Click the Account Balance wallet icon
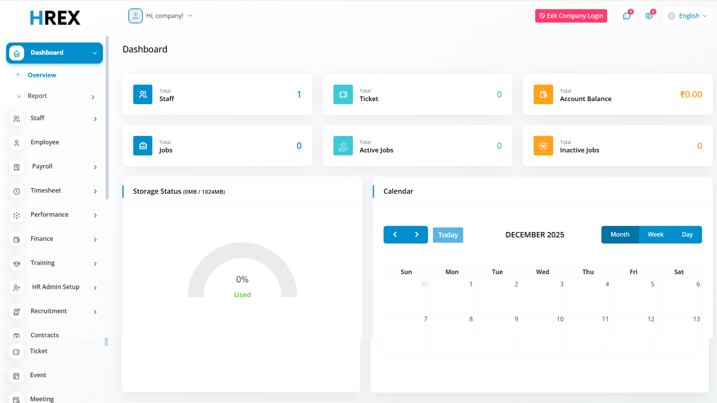This screenshot has width=717, height=403. (x=543, y=94)
